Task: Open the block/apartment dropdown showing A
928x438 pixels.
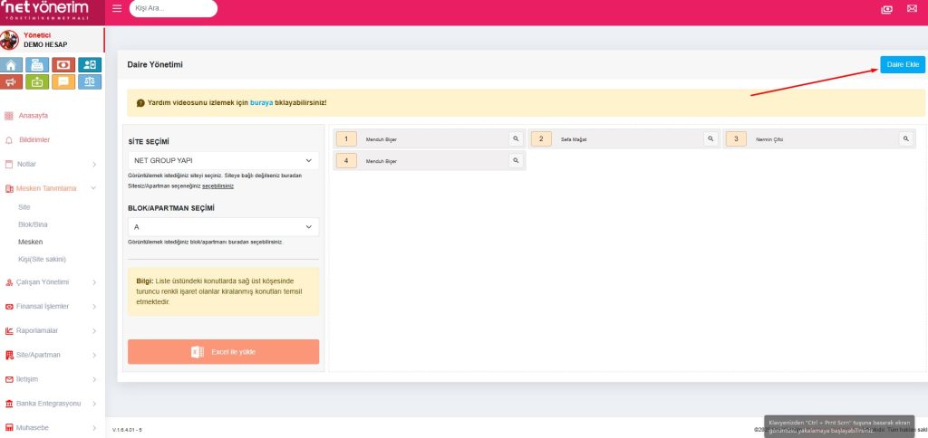Action: (221, 226)
